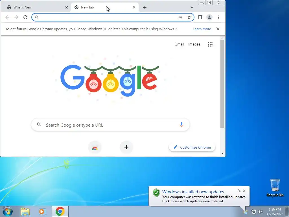
Task: Click the Show desktop button
Action: point(287,211)
